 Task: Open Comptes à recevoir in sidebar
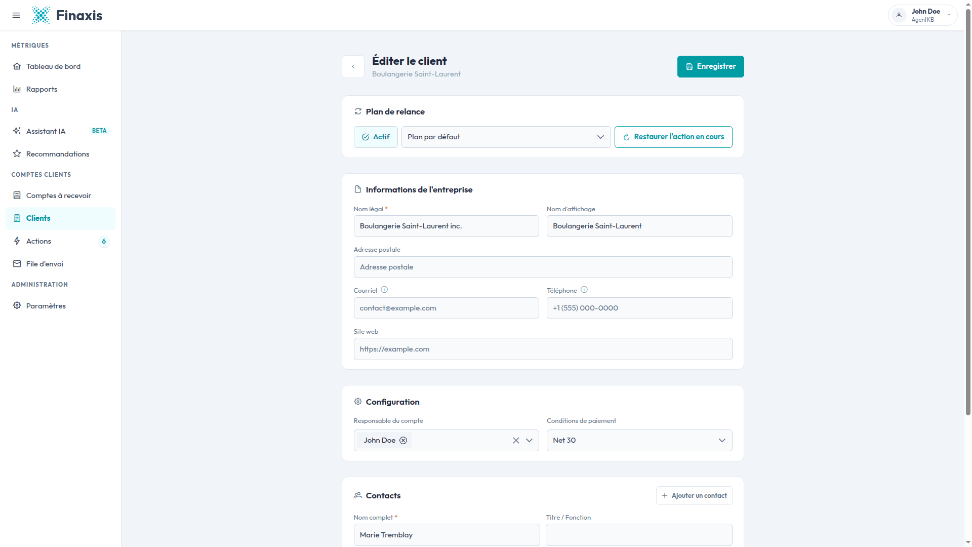(60, 196)
